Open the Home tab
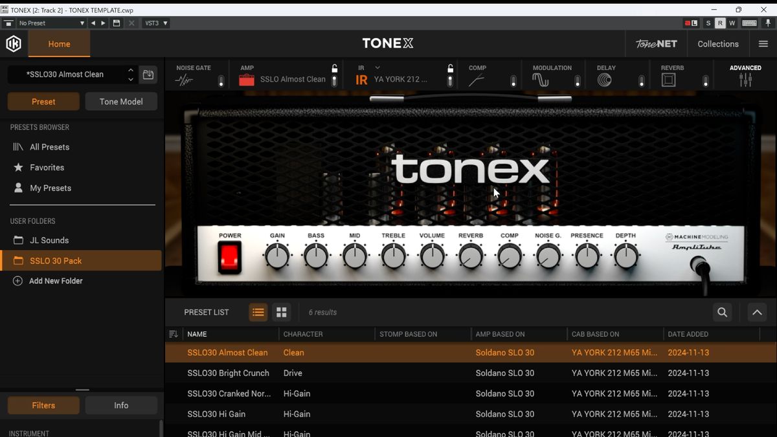777x437 pixels. click(x=59, y=44)
